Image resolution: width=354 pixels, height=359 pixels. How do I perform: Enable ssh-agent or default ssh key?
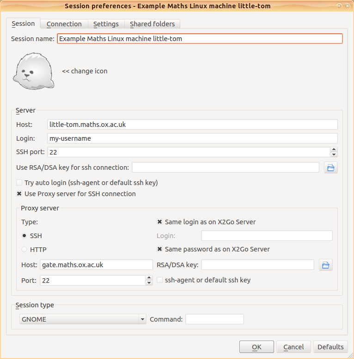pos(159,280)
